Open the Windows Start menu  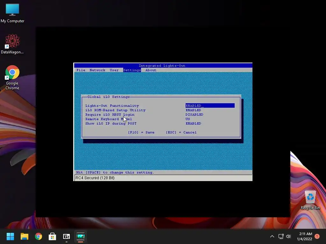click(x=10, y=236)
